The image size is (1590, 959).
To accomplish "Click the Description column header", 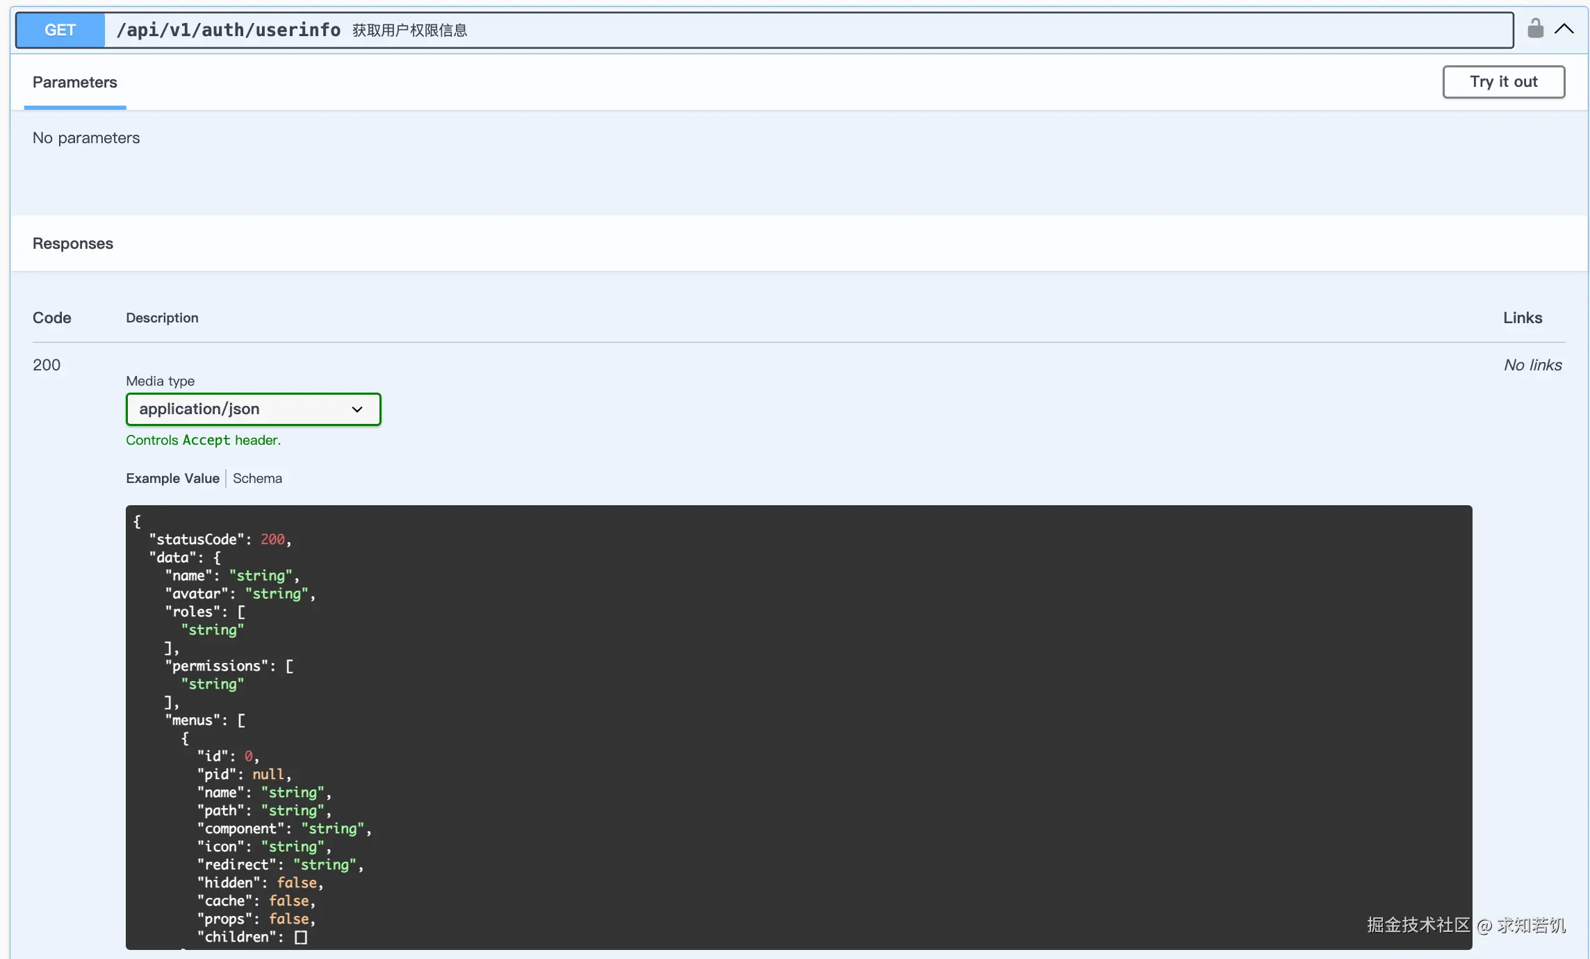I will (x=162, y=318).
